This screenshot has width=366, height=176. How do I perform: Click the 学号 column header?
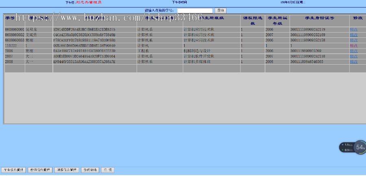(10, 18)
